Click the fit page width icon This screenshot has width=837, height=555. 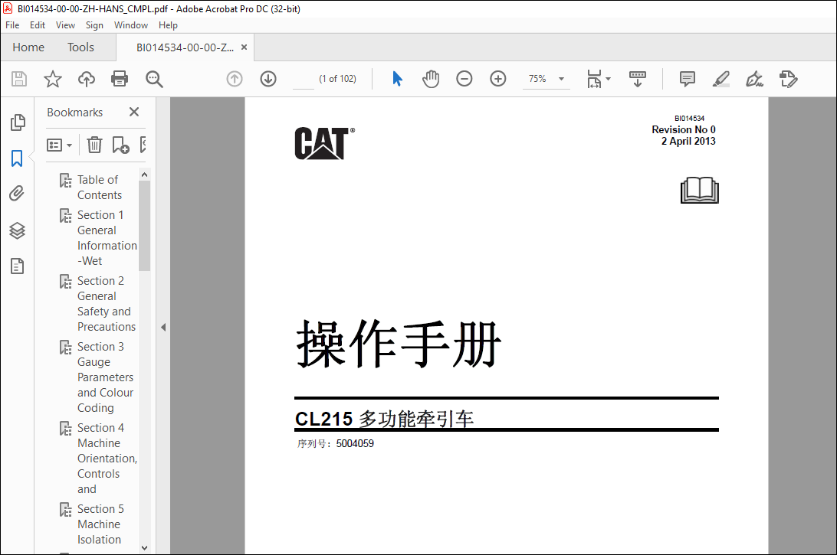coord(594,79)
